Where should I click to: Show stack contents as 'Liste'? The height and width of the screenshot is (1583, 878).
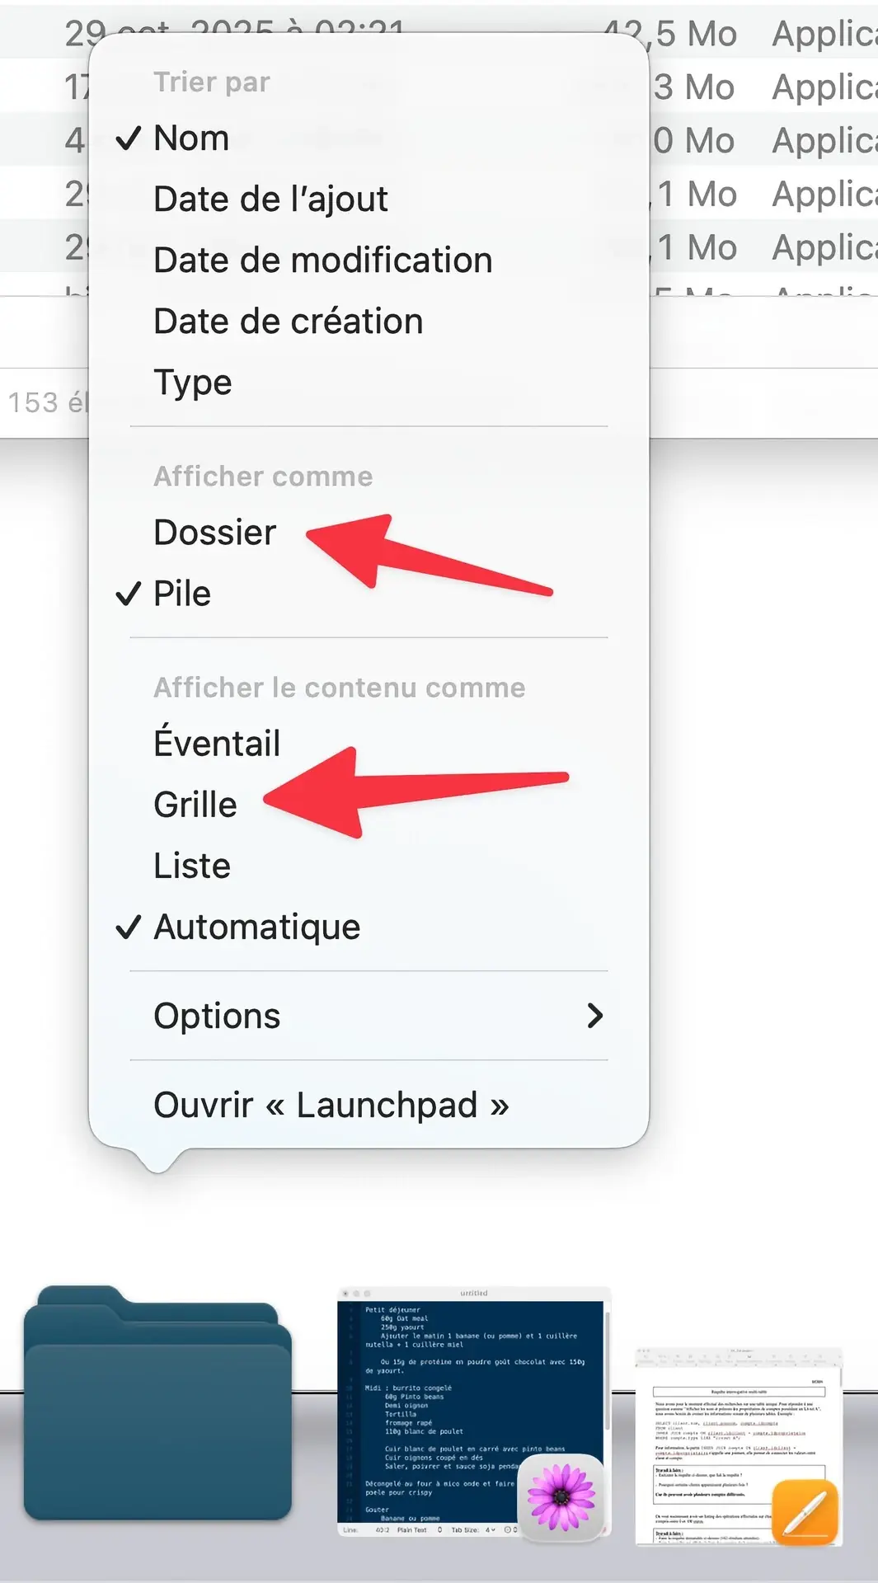(x=190, y=865)
